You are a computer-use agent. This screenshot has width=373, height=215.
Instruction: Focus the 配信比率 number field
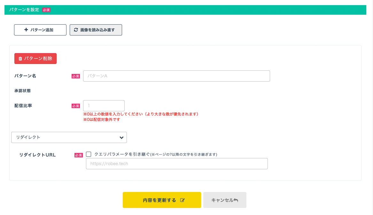104,106
